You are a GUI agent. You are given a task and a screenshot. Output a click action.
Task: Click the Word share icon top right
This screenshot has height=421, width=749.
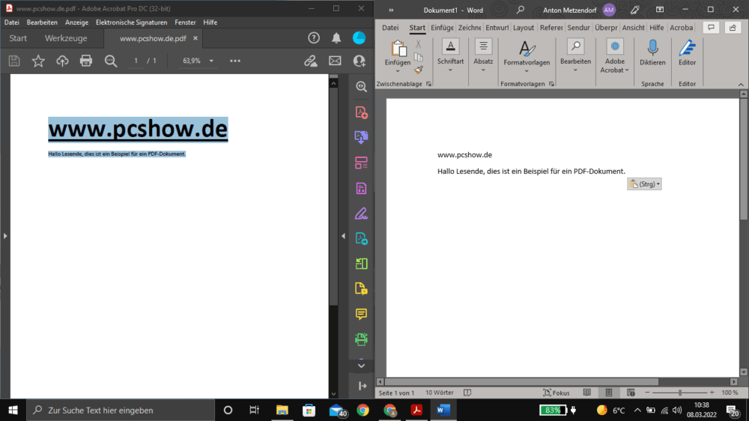pyautogui.click(x=733, y=28)
